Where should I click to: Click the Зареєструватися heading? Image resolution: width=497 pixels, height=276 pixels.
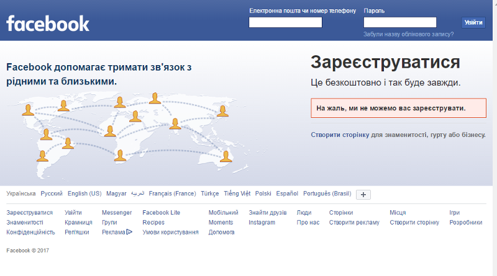(x=385, y=62)
